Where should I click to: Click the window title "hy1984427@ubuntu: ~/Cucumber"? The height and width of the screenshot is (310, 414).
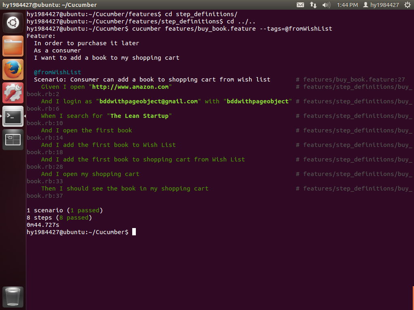50,5
